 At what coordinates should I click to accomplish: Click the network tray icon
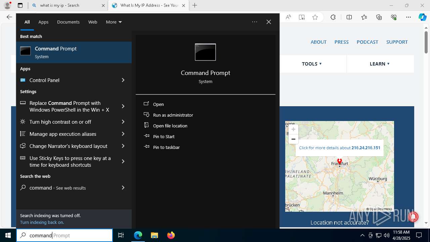click(x=379, y=235)
